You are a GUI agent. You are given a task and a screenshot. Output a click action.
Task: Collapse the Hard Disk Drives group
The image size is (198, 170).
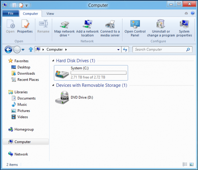(53, 61)
